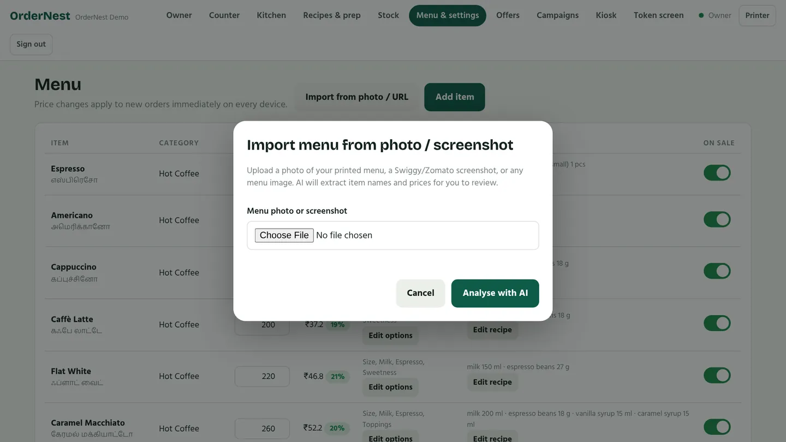Toggle Espresso on sale switch
The image size is (786, 442).
717,173
